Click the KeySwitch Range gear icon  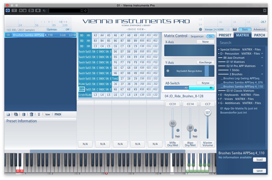pos(168,71)
